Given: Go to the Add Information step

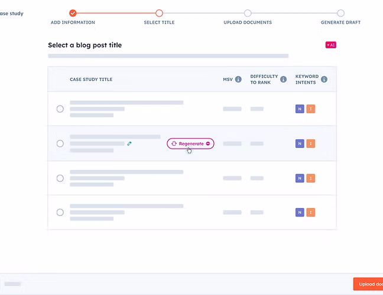Looking at the screenshot, I should (x=73, y=13).
